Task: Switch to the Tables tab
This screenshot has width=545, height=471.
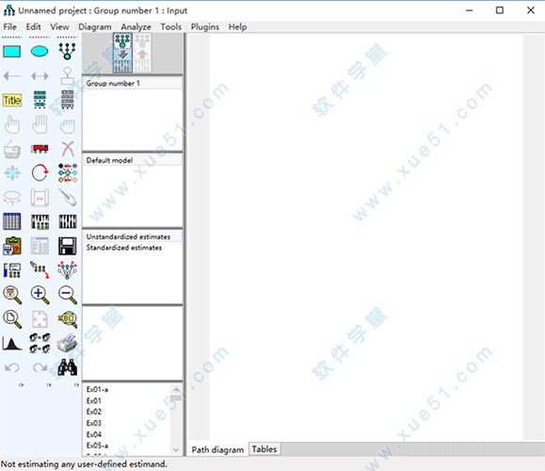Action: point(264,449)
